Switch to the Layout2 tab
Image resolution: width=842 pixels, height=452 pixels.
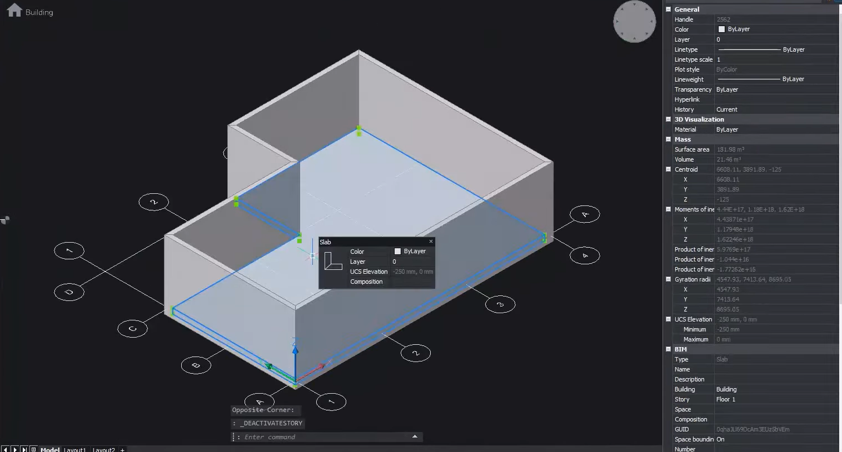click(x=103, y=450)
